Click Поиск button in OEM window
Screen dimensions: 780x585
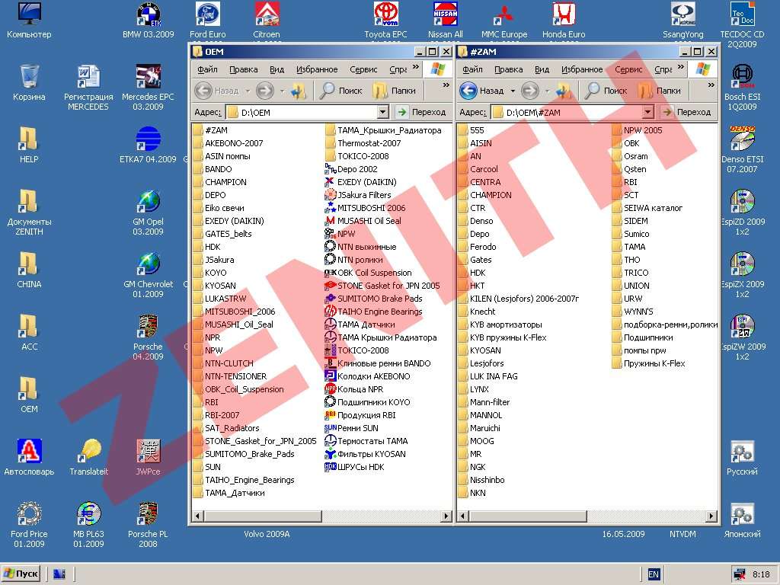pyautogui.click(x=341, y=91)
